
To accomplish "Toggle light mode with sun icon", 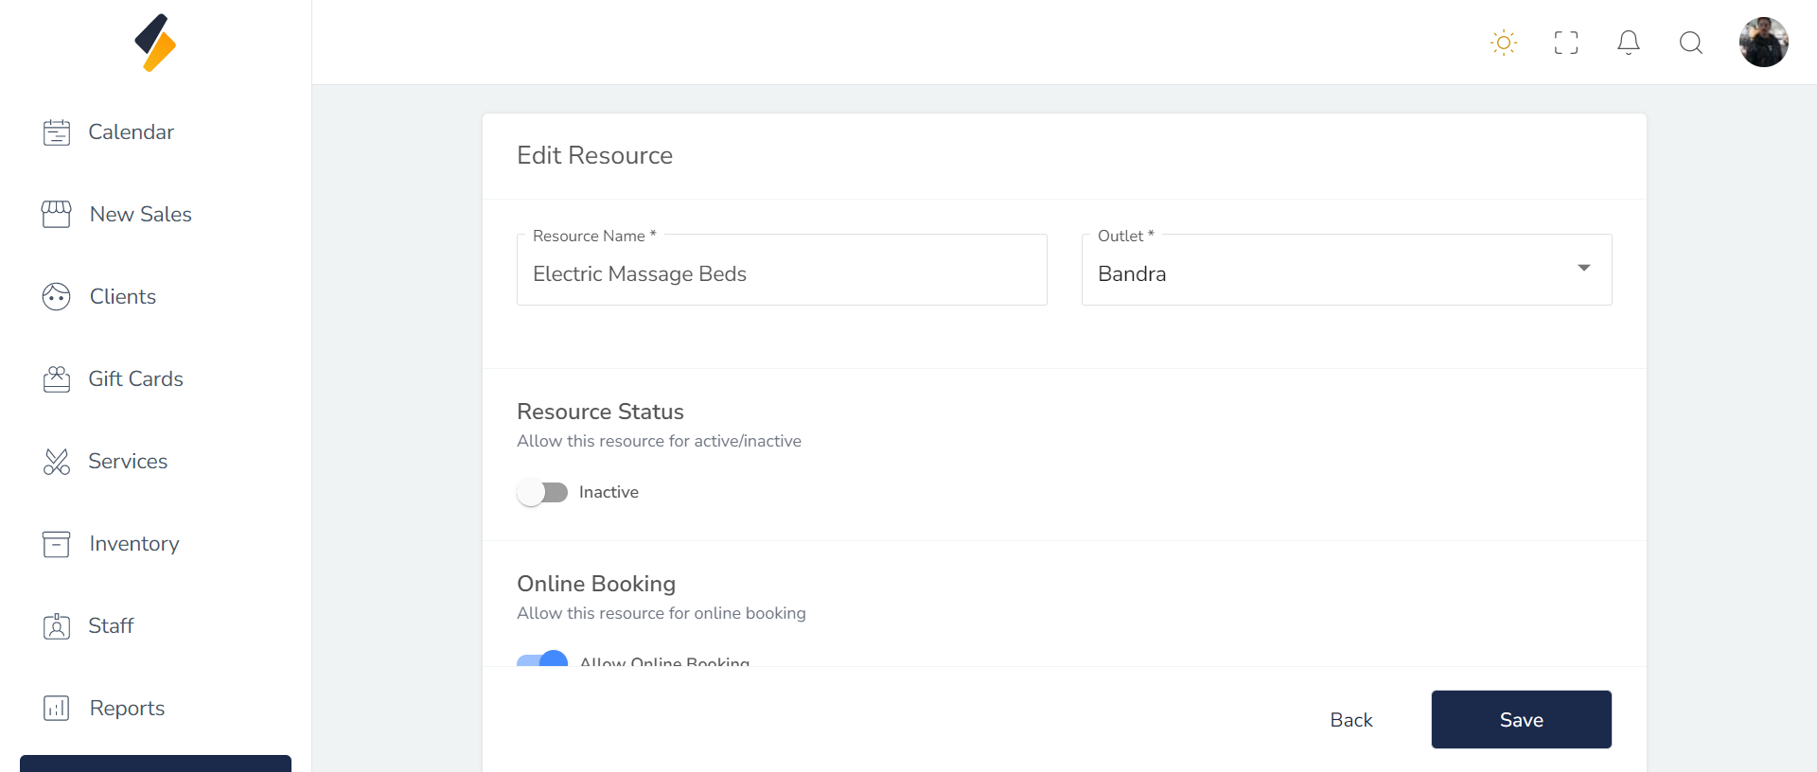I will pyautogui.click(x=1503, y=43).
